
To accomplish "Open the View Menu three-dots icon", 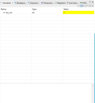I will [93, 6].
